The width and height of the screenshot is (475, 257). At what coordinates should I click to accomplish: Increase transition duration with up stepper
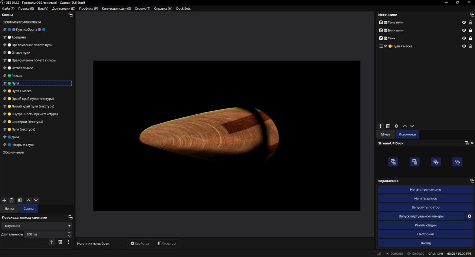click(69, 232)
